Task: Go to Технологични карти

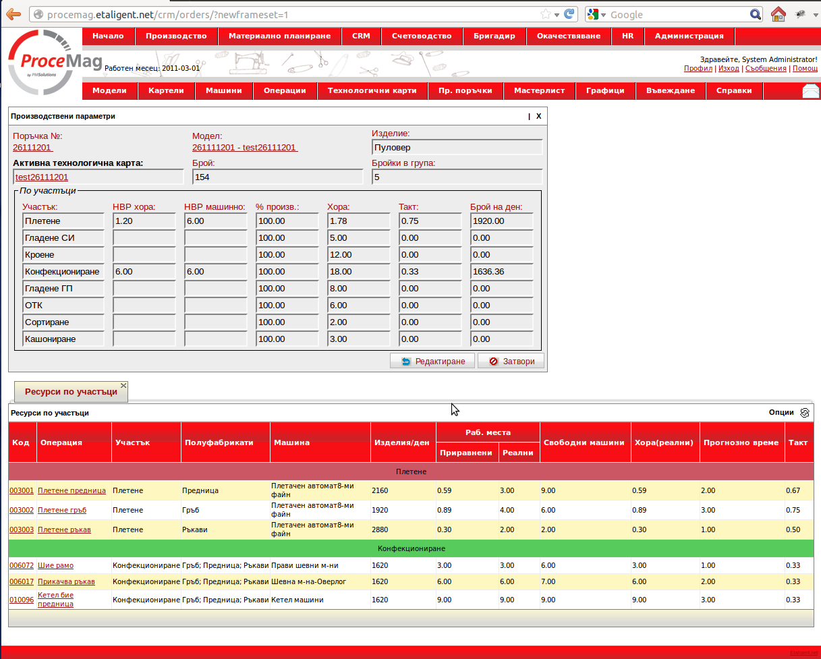Action: coord(372,90)
